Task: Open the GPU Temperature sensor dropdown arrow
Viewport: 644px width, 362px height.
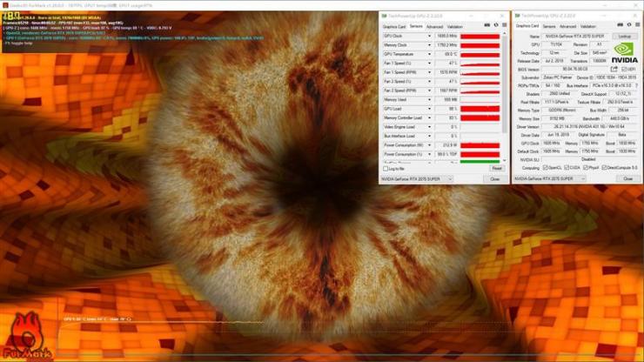Action: [x=430, y=54]
